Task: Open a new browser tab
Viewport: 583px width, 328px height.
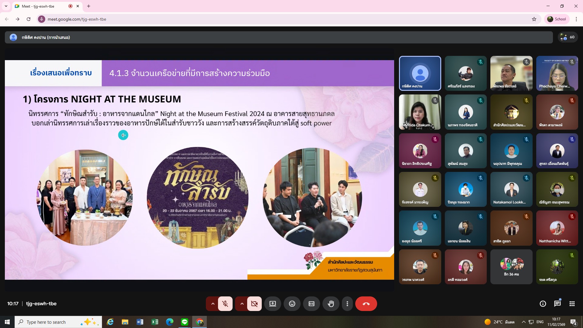Action: click(x=89, y=6)
